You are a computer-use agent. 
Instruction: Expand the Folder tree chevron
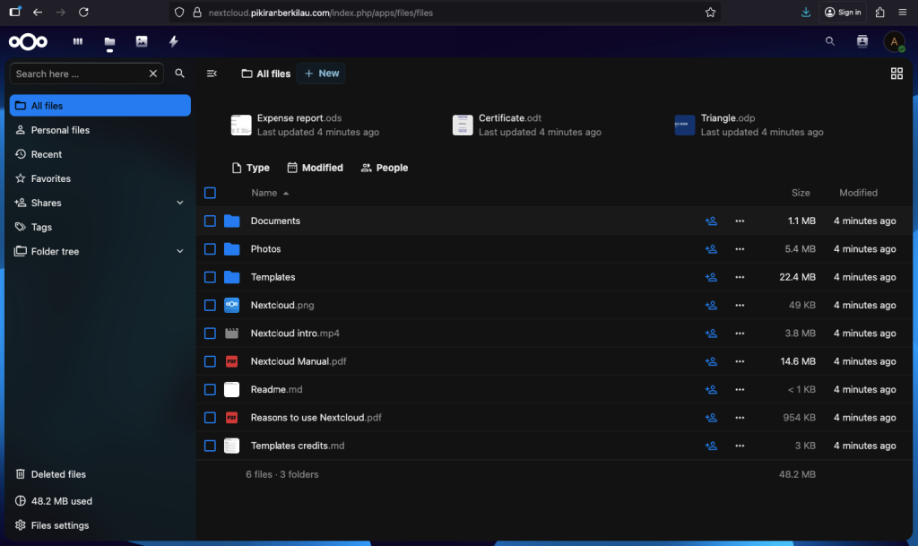[180, 252]
